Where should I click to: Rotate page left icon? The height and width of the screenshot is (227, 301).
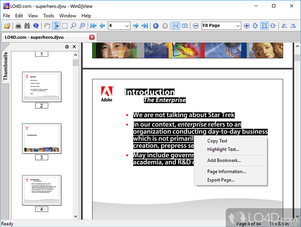tap(284, 26)
